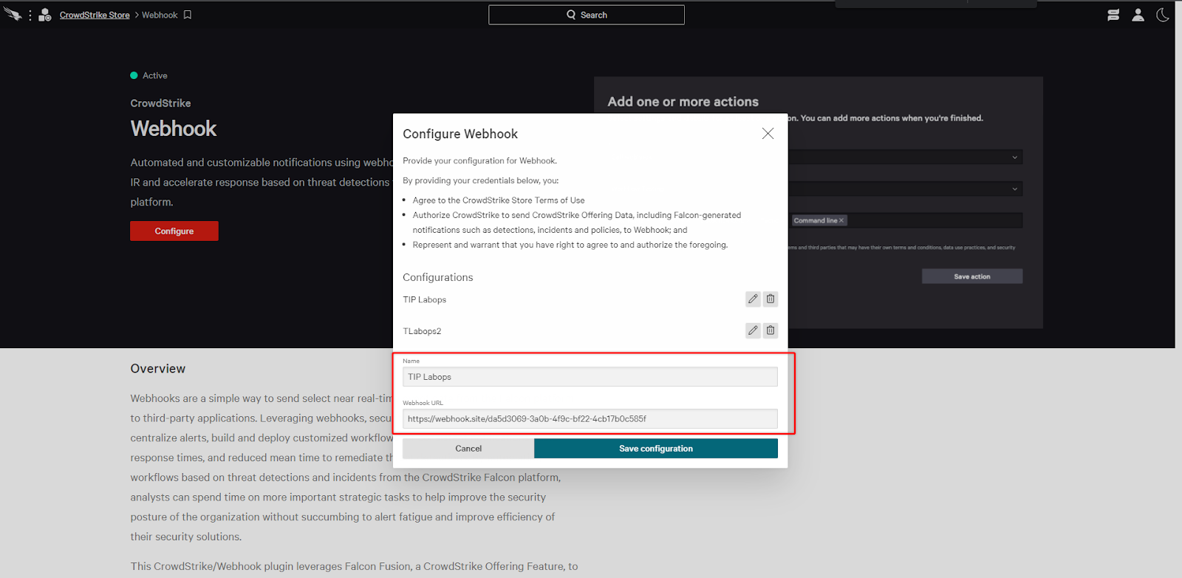Image resolution: width=1182 pixels, height=578 pixels.
Task: Click the field containing the Command line tag
Action: (906, 220)
